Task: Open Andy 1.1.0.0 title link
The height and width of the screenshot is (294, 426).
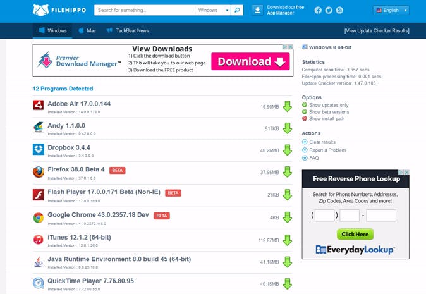Action: (x=66, y=126)
